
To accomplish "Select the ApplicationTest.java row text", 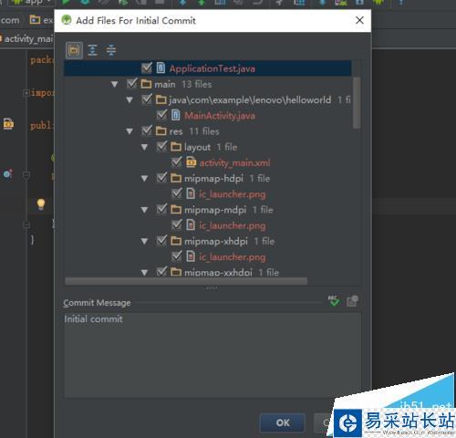I will (212, 68).
